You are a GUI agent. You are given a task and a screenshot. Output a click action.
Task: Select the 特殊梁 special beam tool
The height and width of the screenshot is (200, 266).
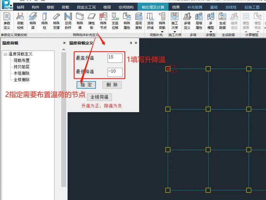33,21
